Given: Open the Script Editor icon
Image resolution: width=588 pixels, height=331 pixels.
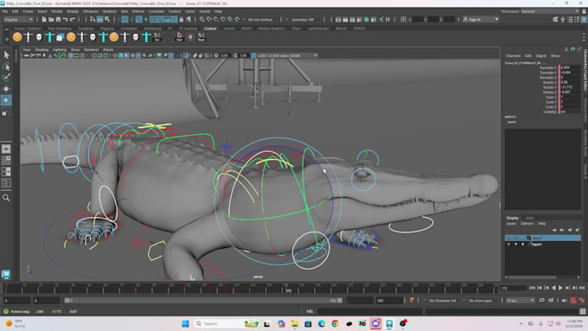Looking at the screenshot, I should point(582,311).
